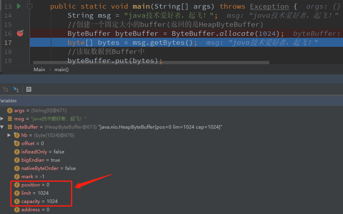Click the field icon beside limit

(x=17, y=193)
